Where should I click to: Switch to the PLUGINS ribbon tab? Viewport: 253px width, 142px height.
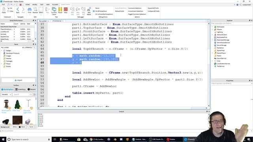[x=55, y=5]
